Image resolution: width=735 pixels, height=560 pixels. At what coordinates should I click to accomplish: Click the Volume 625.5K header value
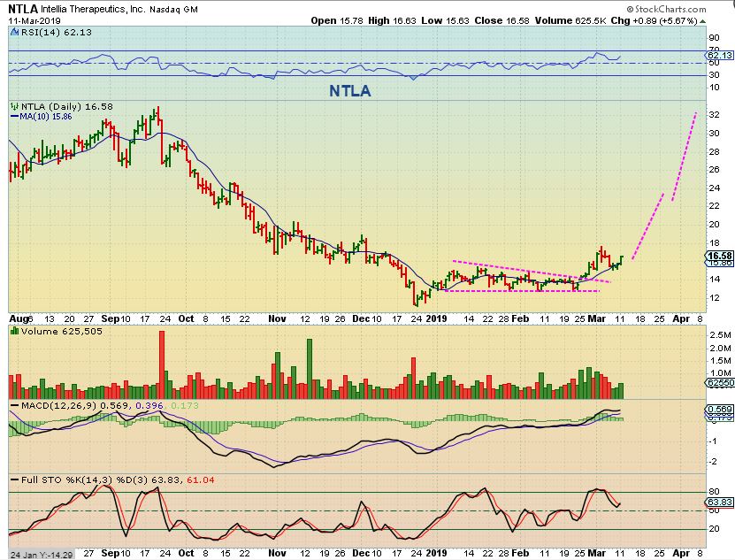[x=570, y=20]
